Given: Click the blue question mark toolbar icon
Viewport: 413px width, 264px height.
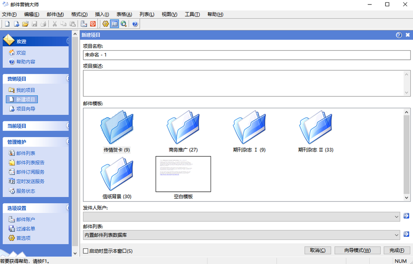Looking at the screenshot, I should coord(135,24).
